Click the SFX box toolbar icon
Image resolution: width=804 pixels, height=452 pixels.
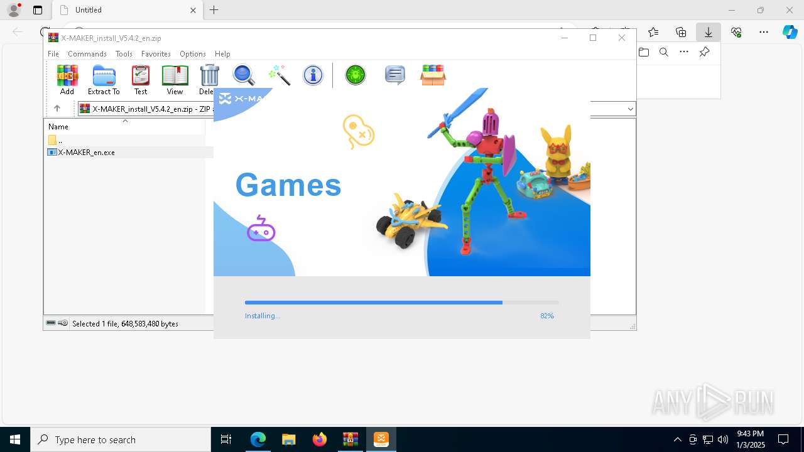pyautogui.click(x=433, y=75)
